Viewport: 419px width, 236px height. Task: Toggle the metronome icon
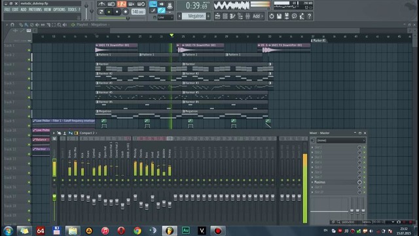[101, 4]
